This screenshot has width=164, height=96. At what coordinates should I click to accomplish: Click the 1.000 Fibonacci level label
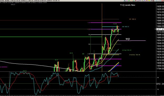coord(89,54)
